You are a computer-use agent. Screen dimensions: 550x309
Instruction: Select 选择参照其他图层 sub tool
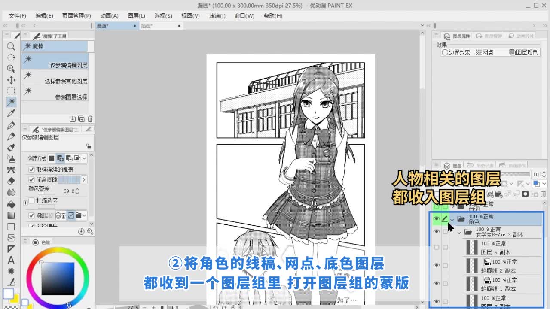(55, 78)
